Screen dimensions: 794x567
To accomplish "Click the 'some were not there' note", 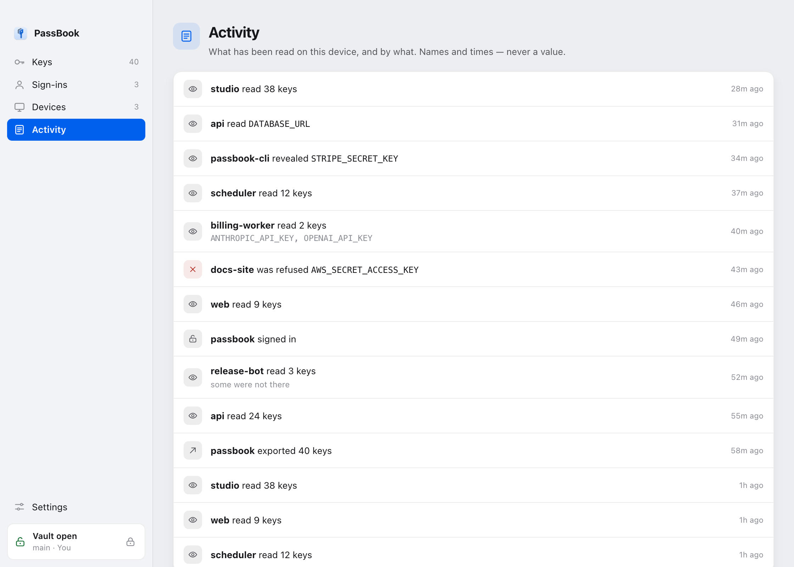I will click(x=250, y=384).
